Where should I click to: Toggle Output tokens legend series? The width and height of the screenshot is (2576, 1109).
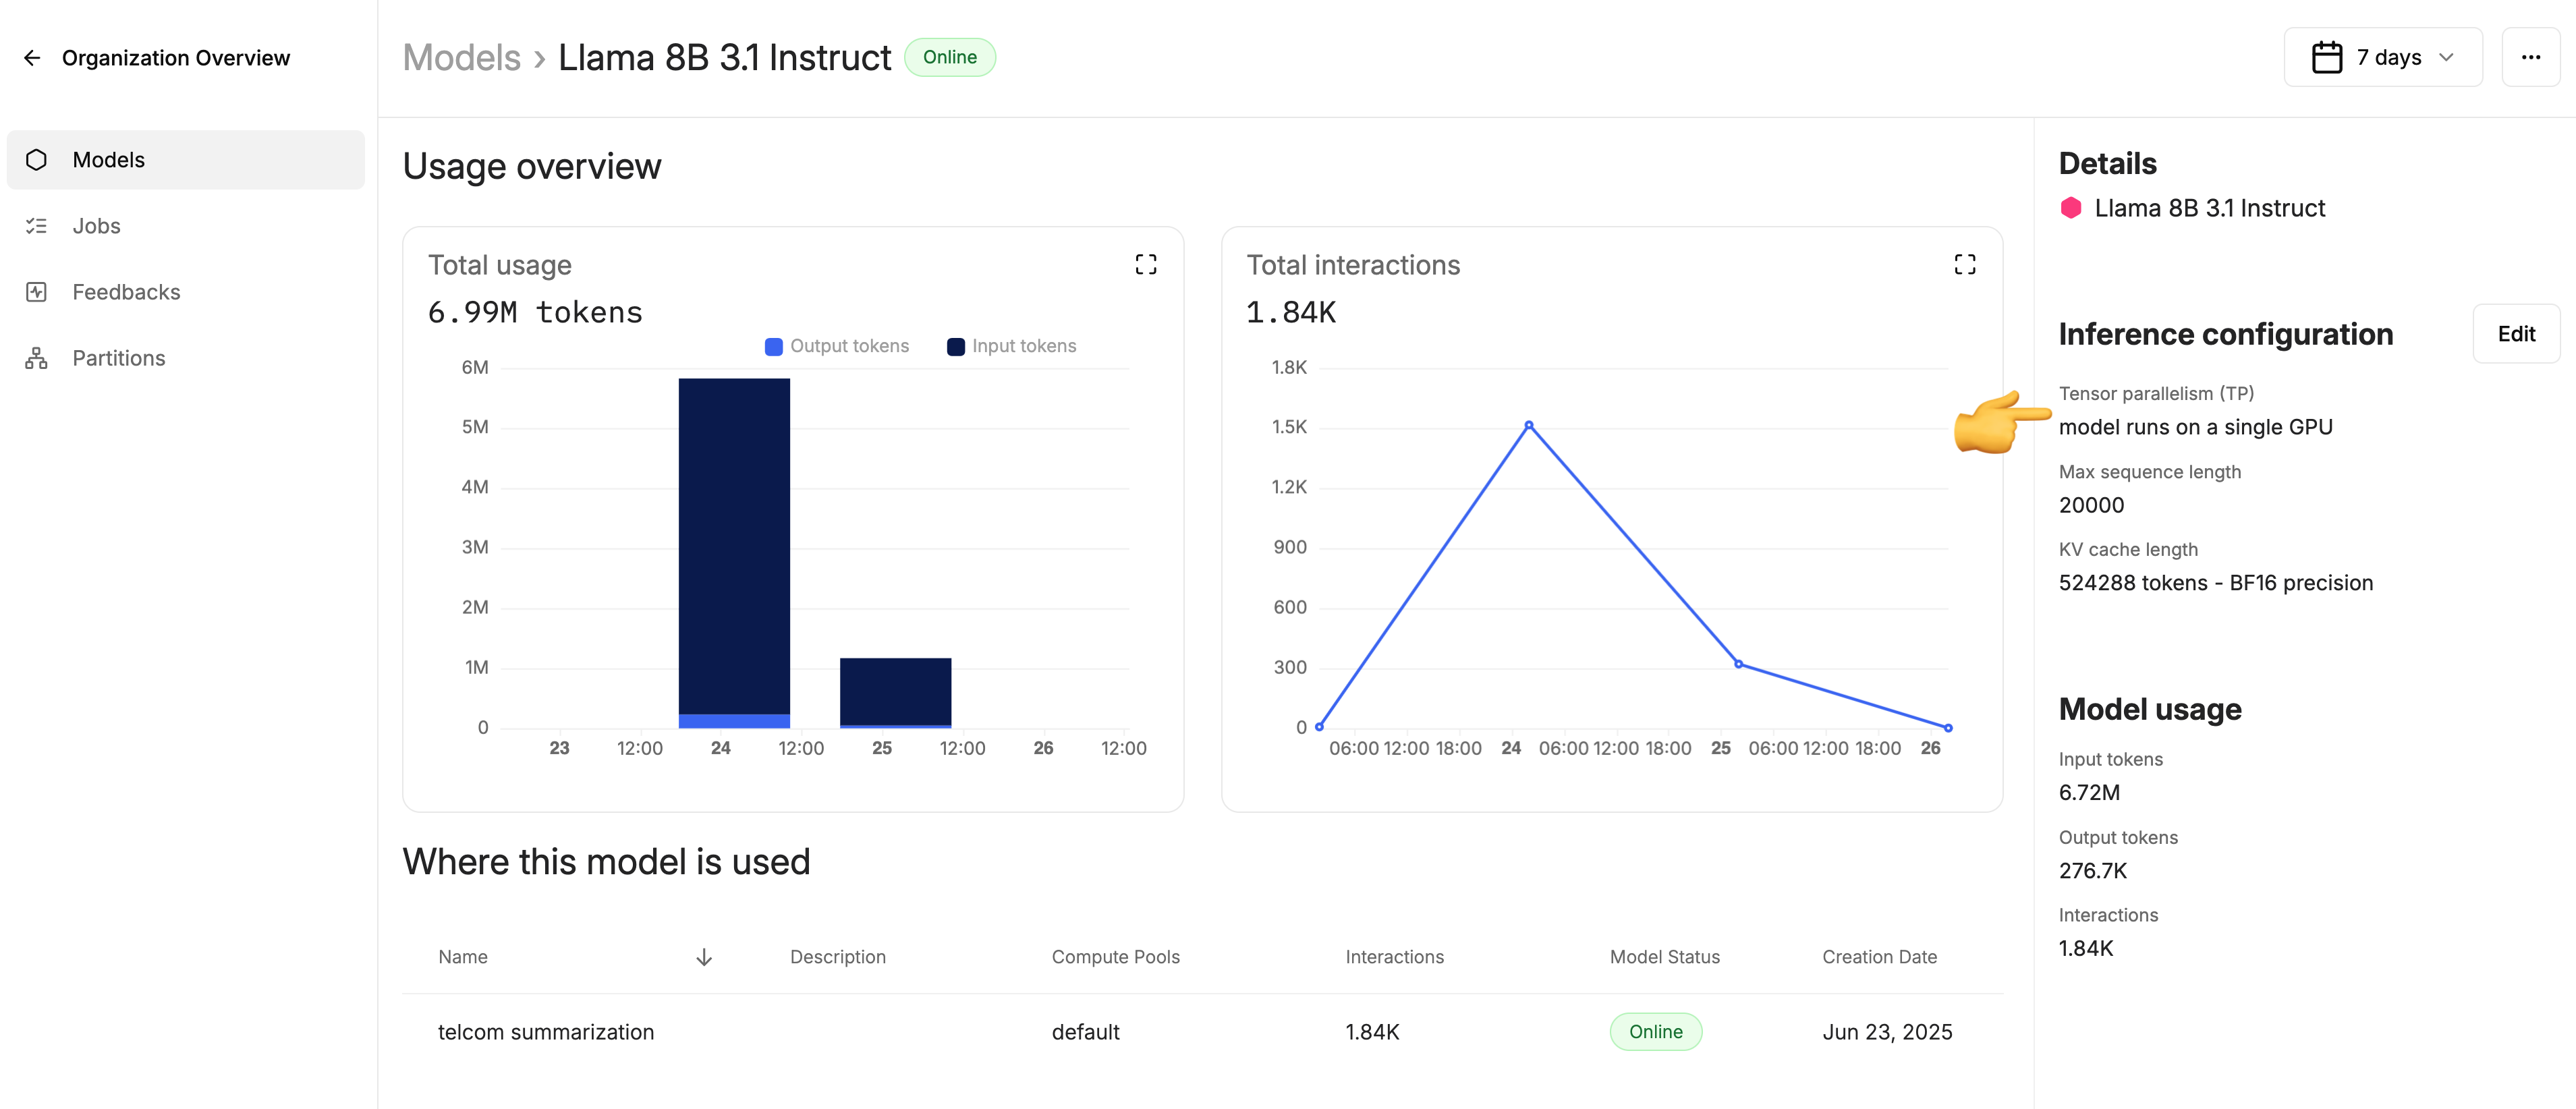pos(836,346)
